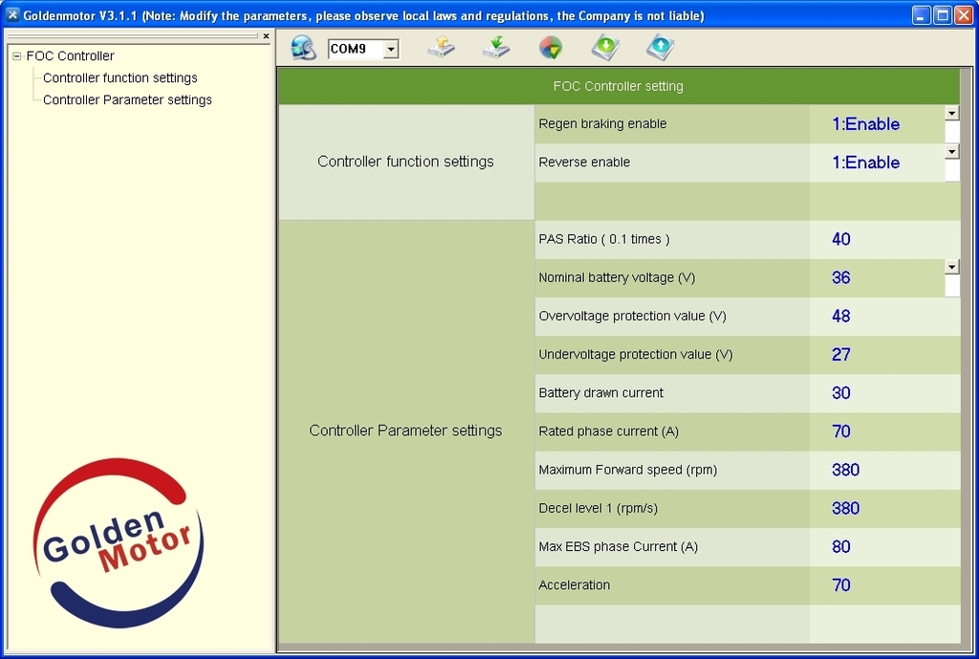Collapse the FOC Controller tree node

pos(16,56)
